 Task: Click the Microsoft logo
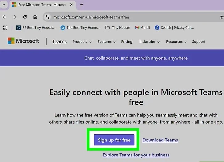tap(23, 41)
